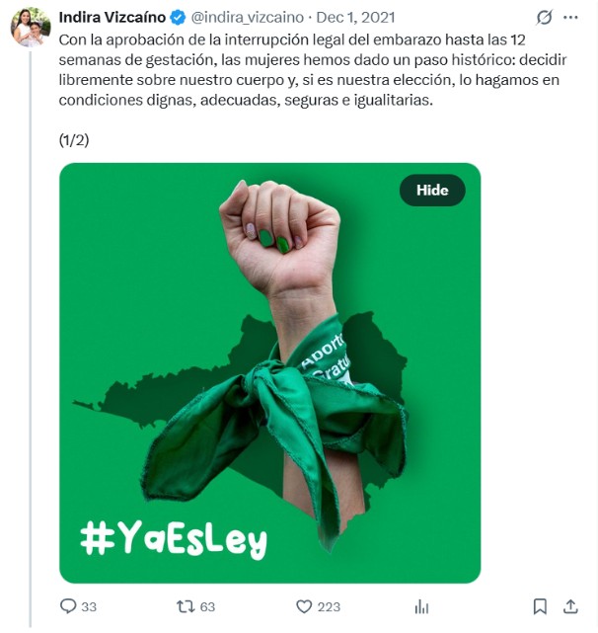Click the vertical thread connector line

coord(31,339)
